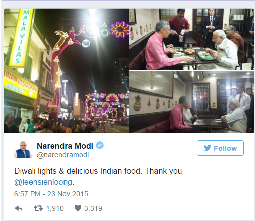Viewport: 255px width, 221px height.
Task: Open Narendra Modi's profile avatar
Action: 23,150
